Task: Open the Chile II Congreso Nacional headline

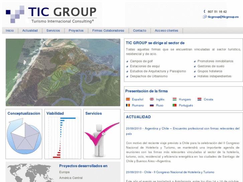Action: coord(170,172)
